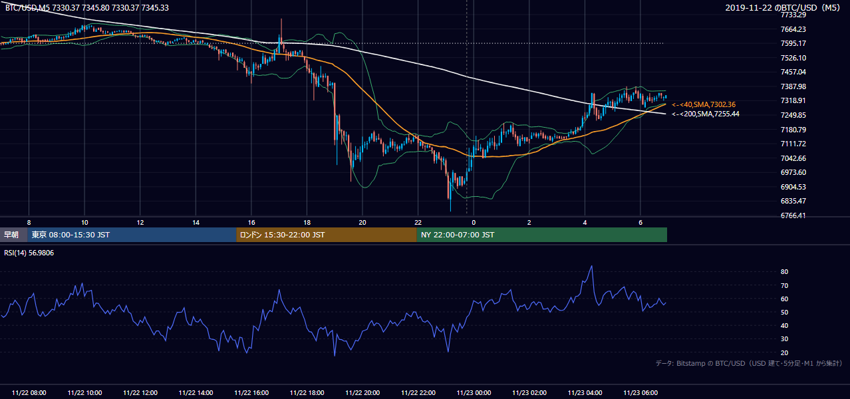This screenshot has height=399, width=850.
Task: Click RSI axis level 20
Action: [x=784, y=352]
